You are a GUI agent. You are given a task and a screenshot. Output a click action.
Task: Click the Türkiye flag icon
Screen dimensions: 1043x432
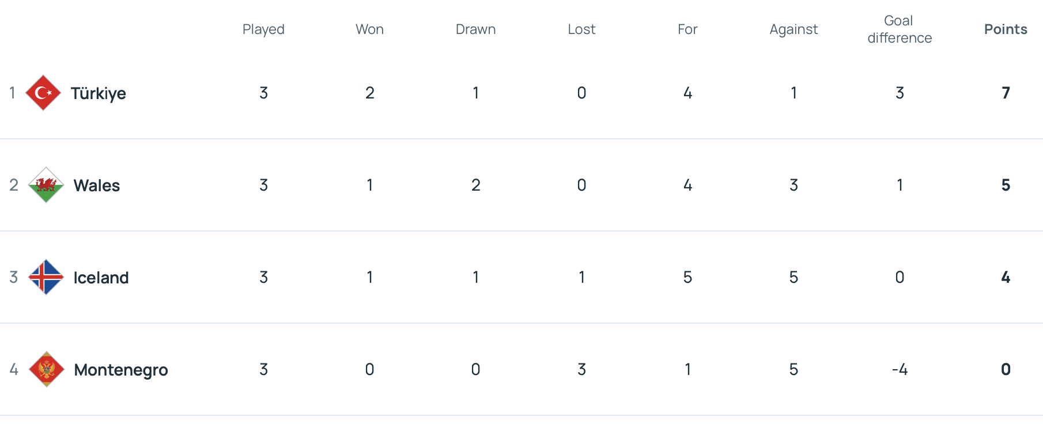click(43, 93)
